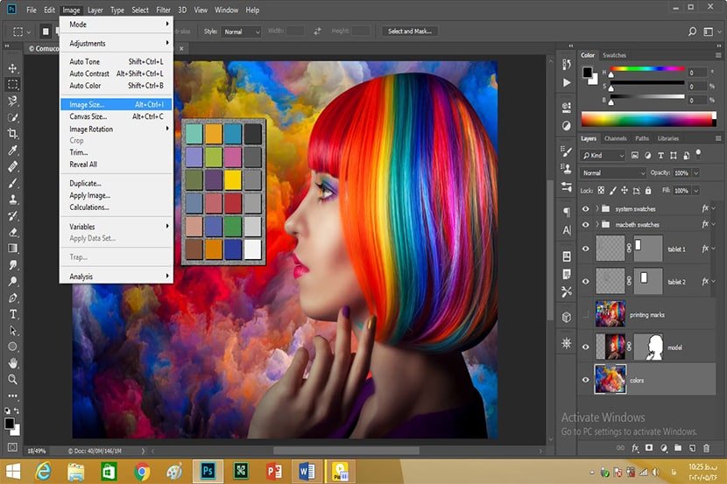Click the foreground color swatch in toolbar
727x484 pixels.
(10, 424)
